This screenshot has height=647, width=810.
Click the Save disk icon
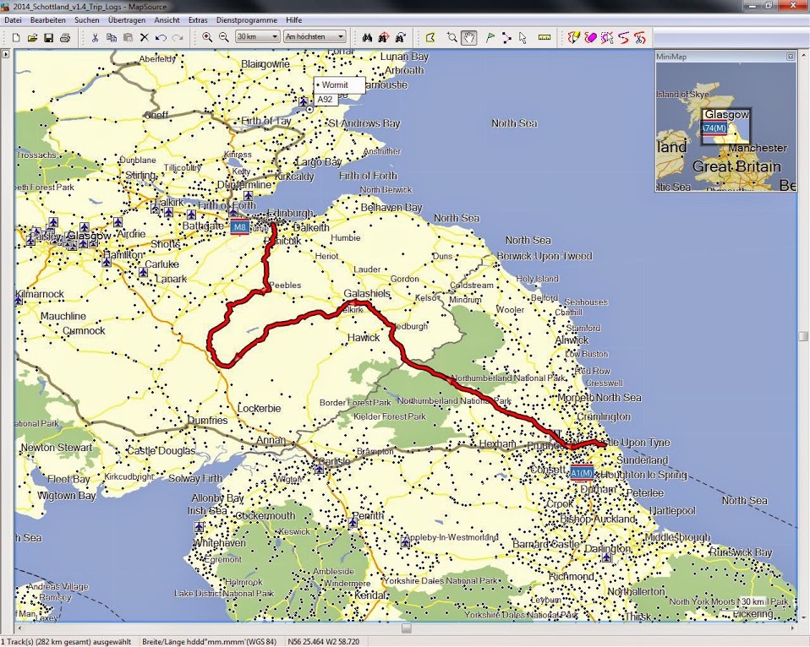point(48,37)
